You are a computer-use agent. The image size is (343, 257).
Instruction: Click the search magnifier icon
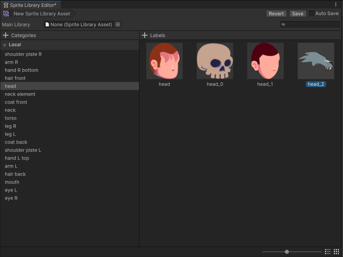click(x=283, y=25)
